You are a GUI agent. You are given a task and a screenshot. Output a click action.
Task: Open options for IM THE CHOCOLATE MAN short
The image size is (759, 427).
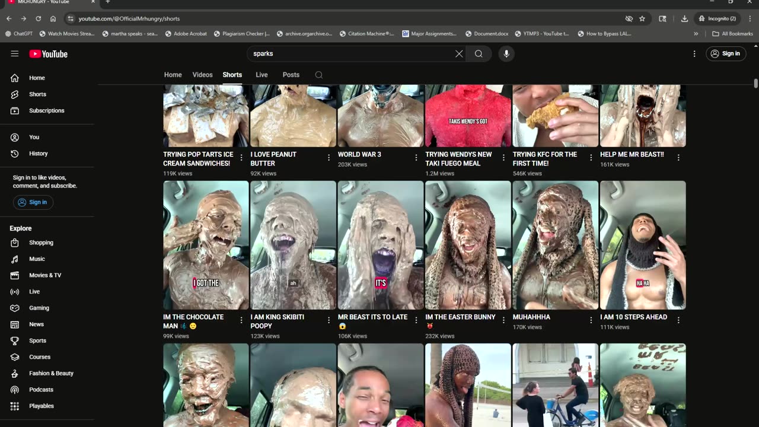pos(241,320)
